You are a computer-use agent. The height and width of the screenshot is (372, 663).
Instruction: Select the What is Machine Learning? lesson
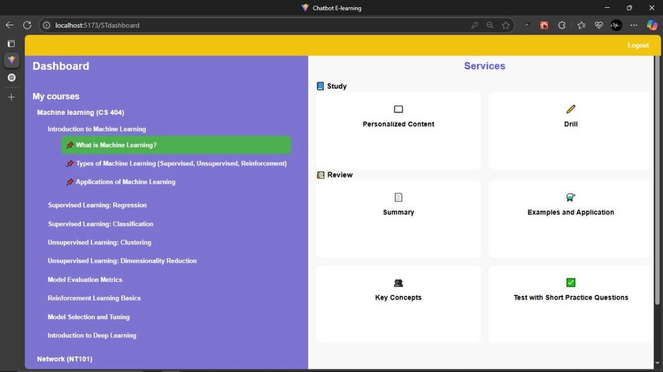(117, 146)
